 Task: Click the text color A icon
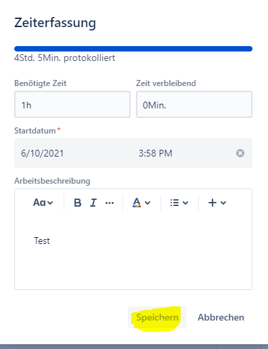(137, 203)
